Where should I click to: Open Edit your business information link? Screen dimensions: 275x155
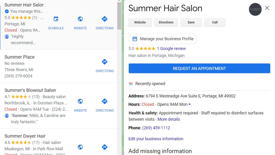(x=156, y=139)
